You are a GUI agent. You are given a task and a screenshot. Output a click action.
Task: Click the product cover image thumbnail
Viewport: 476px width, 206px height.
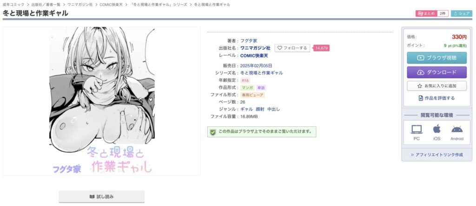pos(102,101)
